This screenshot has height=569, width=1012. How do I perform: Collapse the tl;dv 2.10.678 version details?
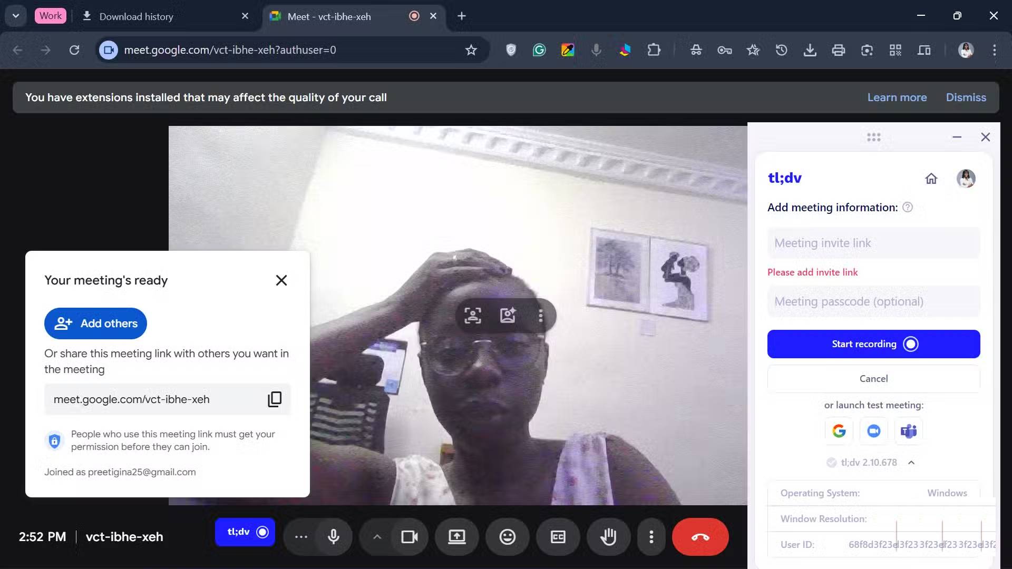point(911,463)
